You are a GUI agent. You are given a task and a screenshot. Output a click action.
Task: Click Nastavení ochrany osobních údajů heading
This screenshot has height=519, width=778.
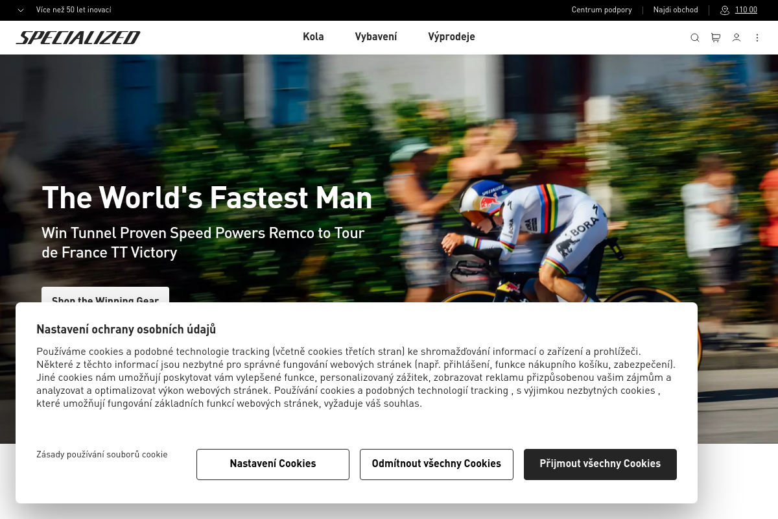126,330
